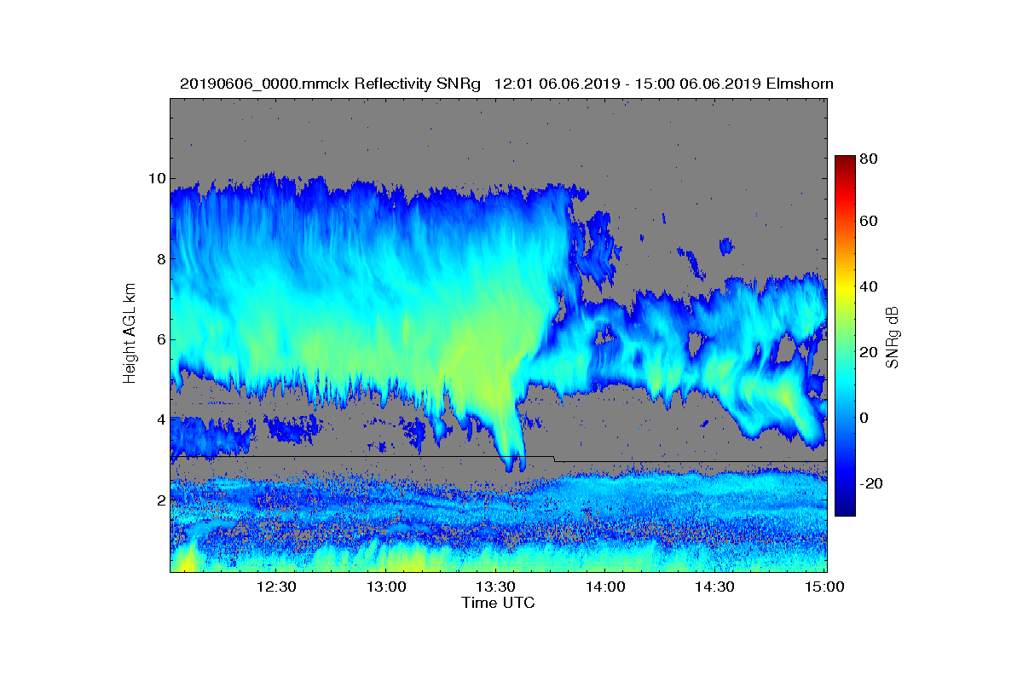1023x682 pixels.
Task: Click the colorbar value 80
Action: (x=870, y=159)
